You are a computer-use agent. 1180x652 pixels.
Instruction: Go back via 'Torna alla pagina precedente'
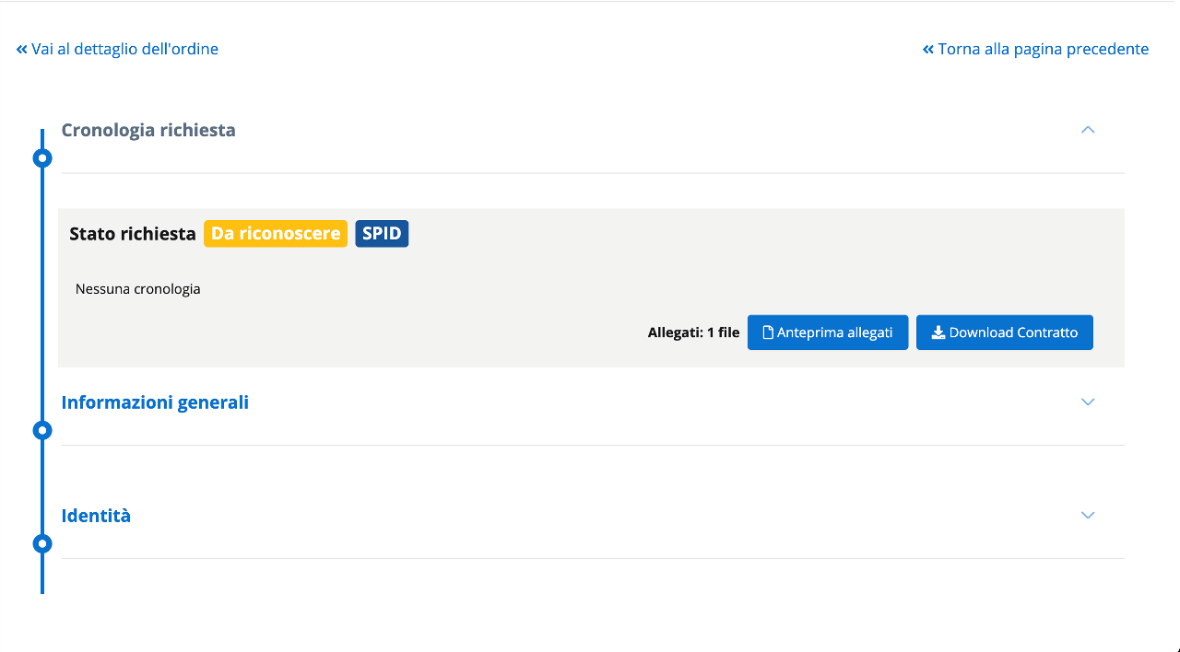1043,49
